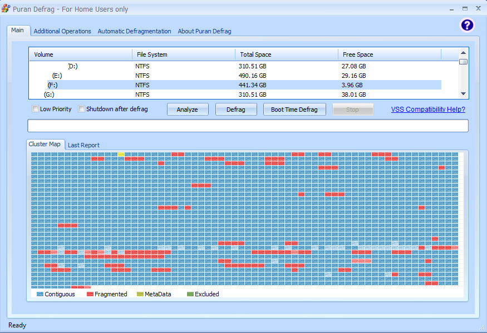Click the 38.01 GB free space value
Viewport: 487px width, 333px height.
[x=354, y=95]
